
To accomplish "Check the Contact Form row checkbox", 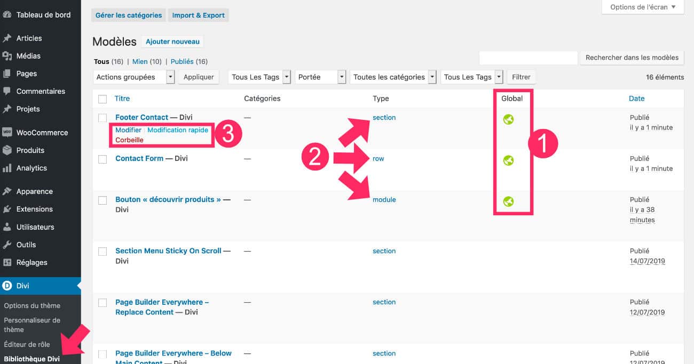I will pyautogui.click(x=102, y=159).
